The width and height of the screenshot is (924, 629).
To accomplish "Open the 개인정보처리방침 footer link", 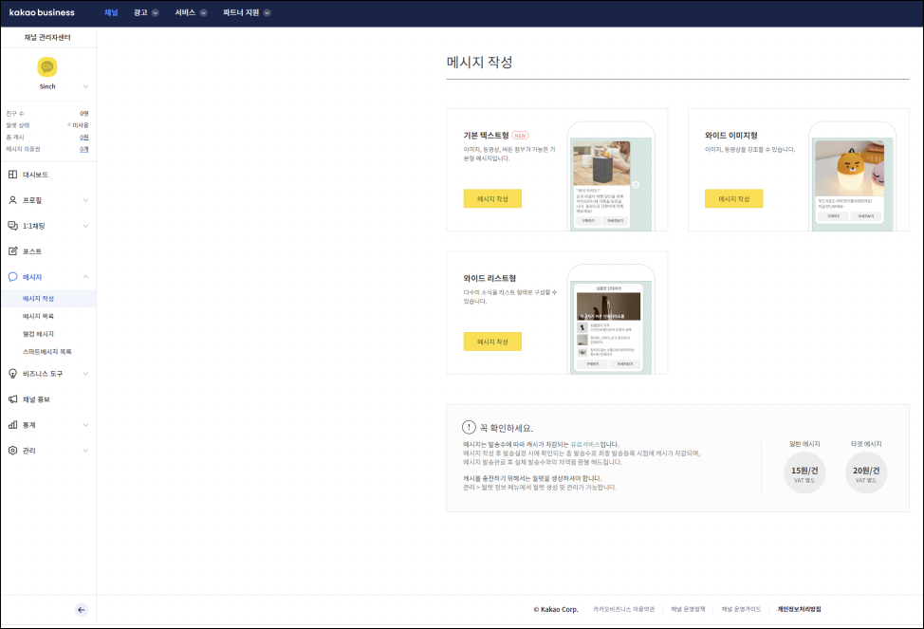I will coord(799,609).
